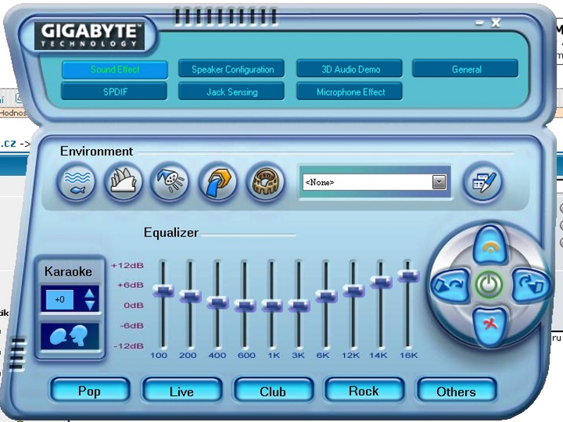Click the load equalizer preset icon
563x422 pixels.
[x=450, y=285]
